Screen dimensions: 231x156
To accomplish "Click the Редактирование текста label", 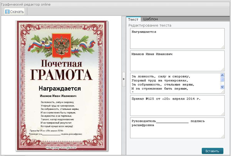I will [x=150, y=25].
